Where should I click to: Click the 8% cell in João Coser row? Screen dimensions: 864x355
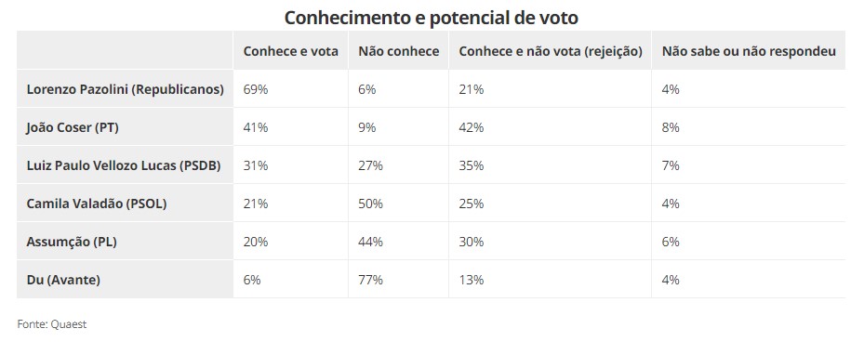coord(671,127)
